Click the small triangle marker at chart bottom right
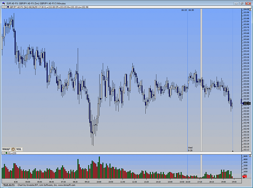 pyautogui.click(x=233, y=151)
